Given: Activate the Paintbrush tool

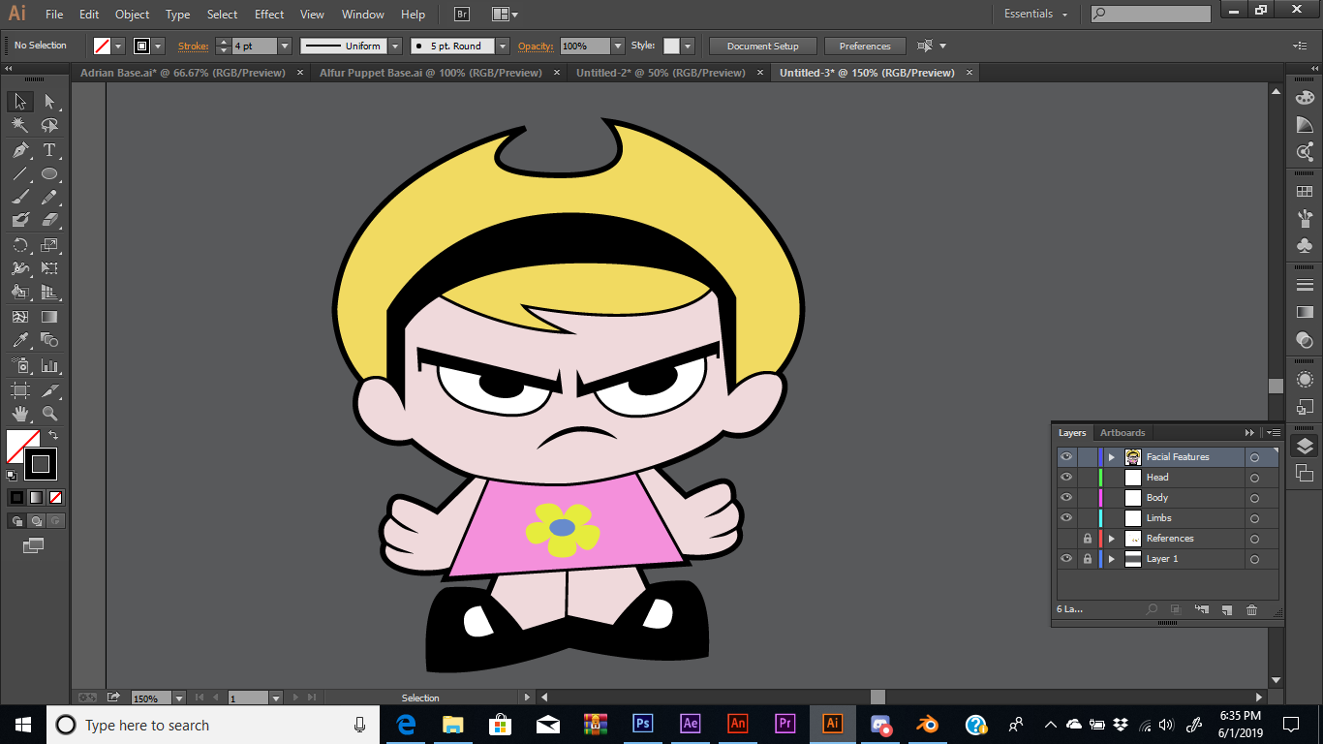Looking at the screenshot, I should click(19, 198).
